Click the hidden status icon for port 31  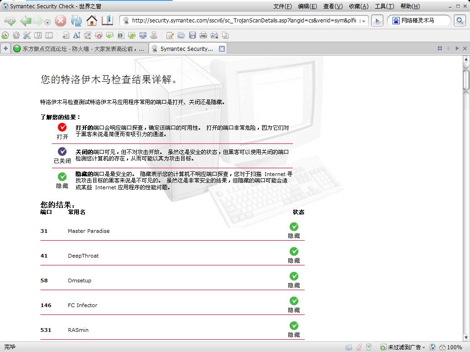tap(294, 226)
